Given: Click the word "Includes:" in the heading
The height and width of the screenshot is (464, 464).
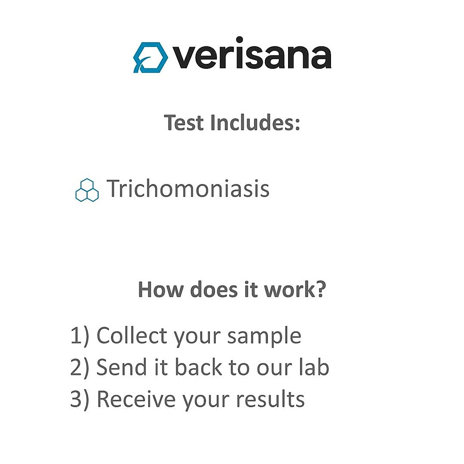Looking at the screenshot, I should pos(255,123).
